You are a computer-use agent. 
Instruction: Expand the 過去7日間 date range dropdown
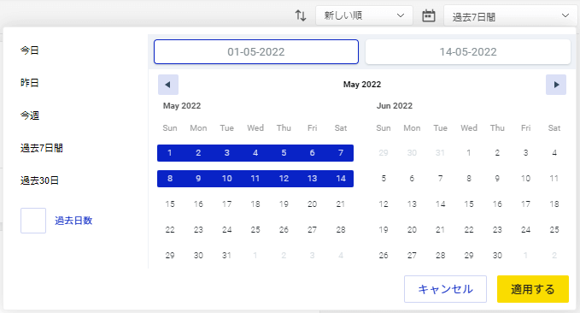click(x=512, y=15)
